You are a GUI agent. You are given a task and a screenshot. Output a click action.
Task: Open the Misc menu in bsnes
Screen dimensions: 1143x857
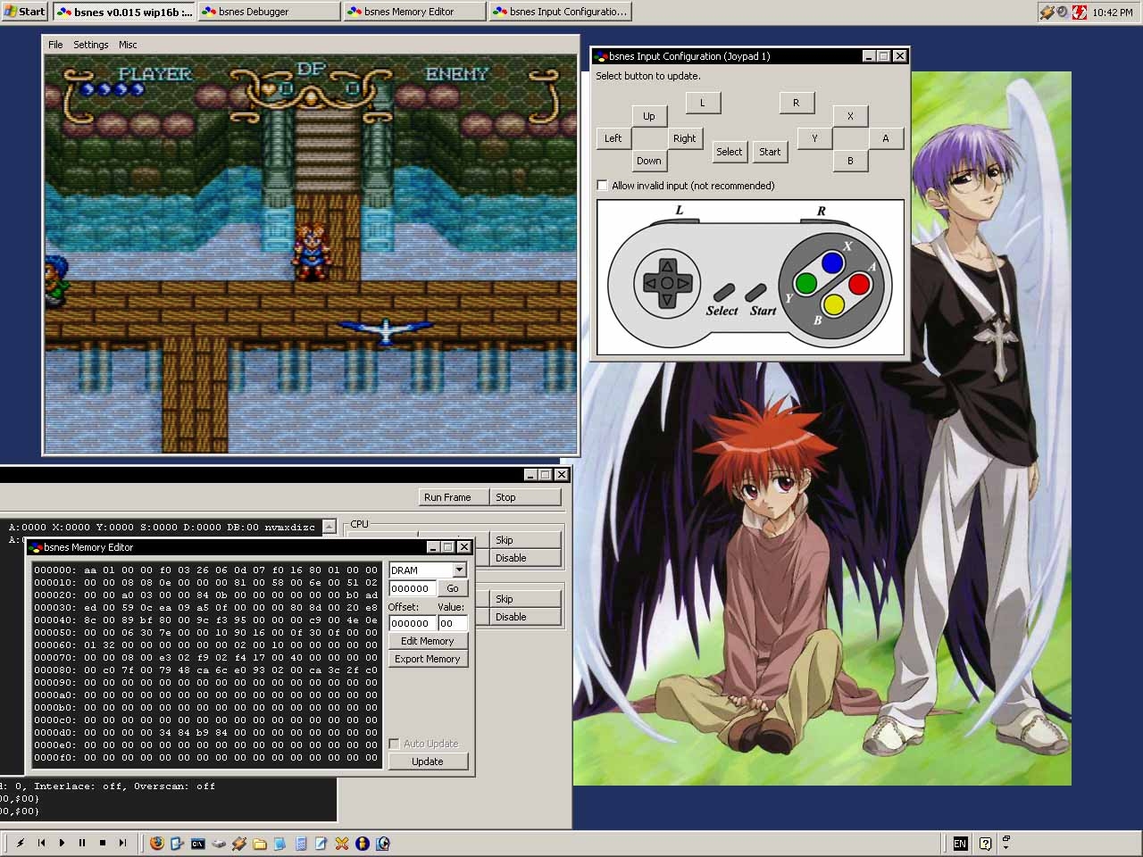(x=128, y=45)
